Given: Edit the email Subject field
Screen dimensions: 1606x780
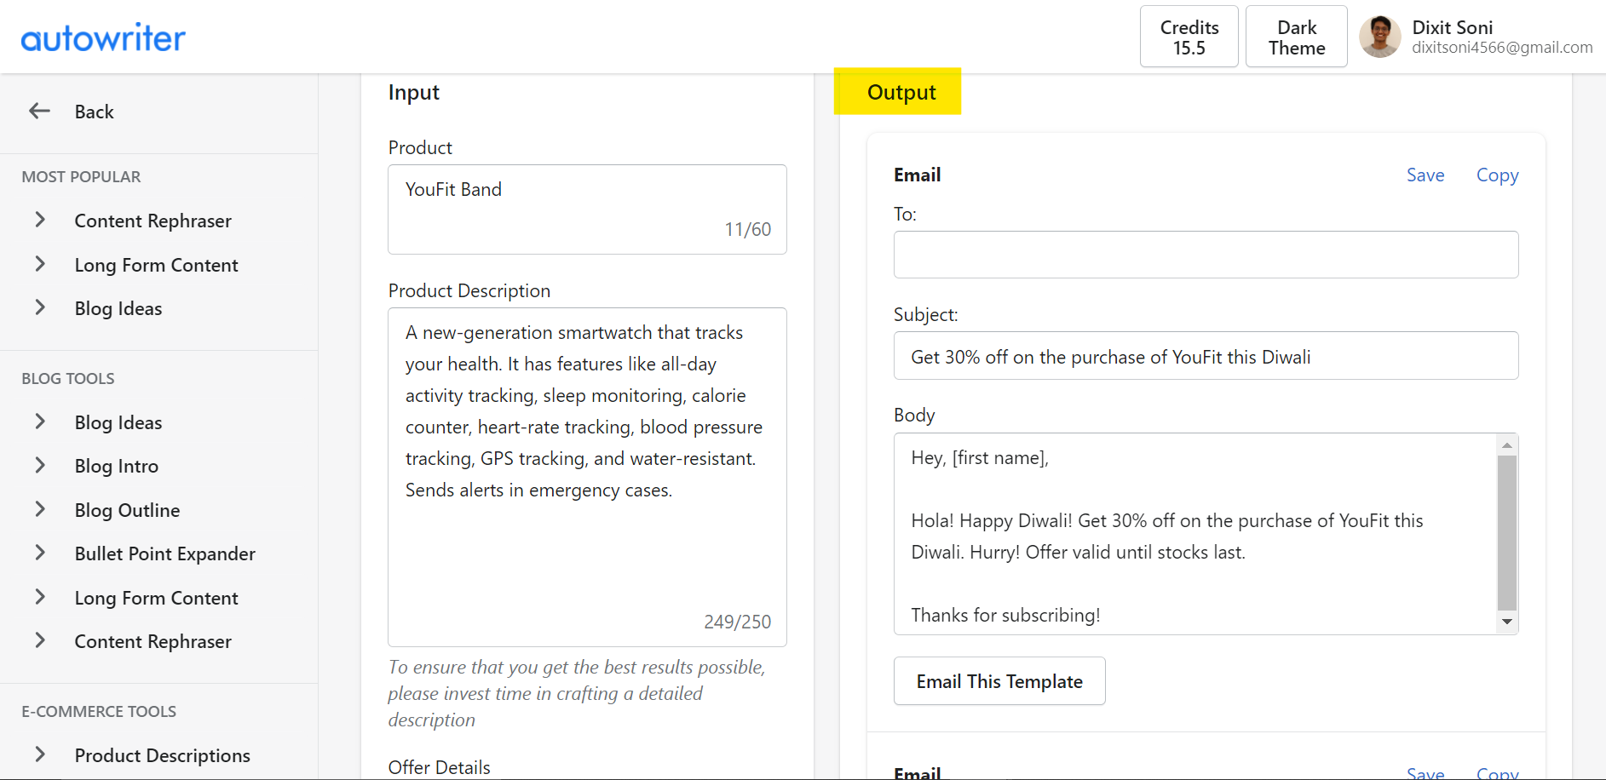Looking at the screenshot, I should pyautogui.click(x=1206, y=356).
